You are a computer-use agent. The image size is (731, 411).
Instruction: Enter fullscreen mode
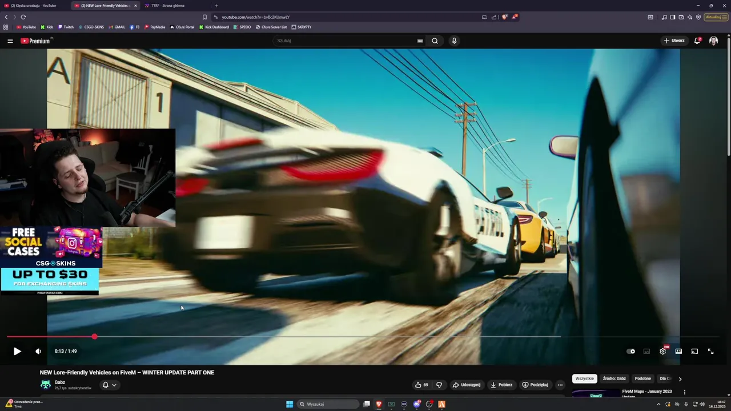coord(710,351)
